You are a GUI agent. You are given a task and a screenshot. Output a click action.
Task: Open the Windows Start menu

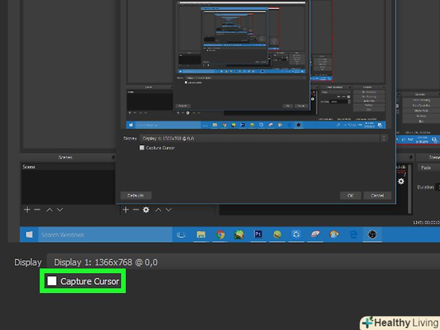point(29,235)
